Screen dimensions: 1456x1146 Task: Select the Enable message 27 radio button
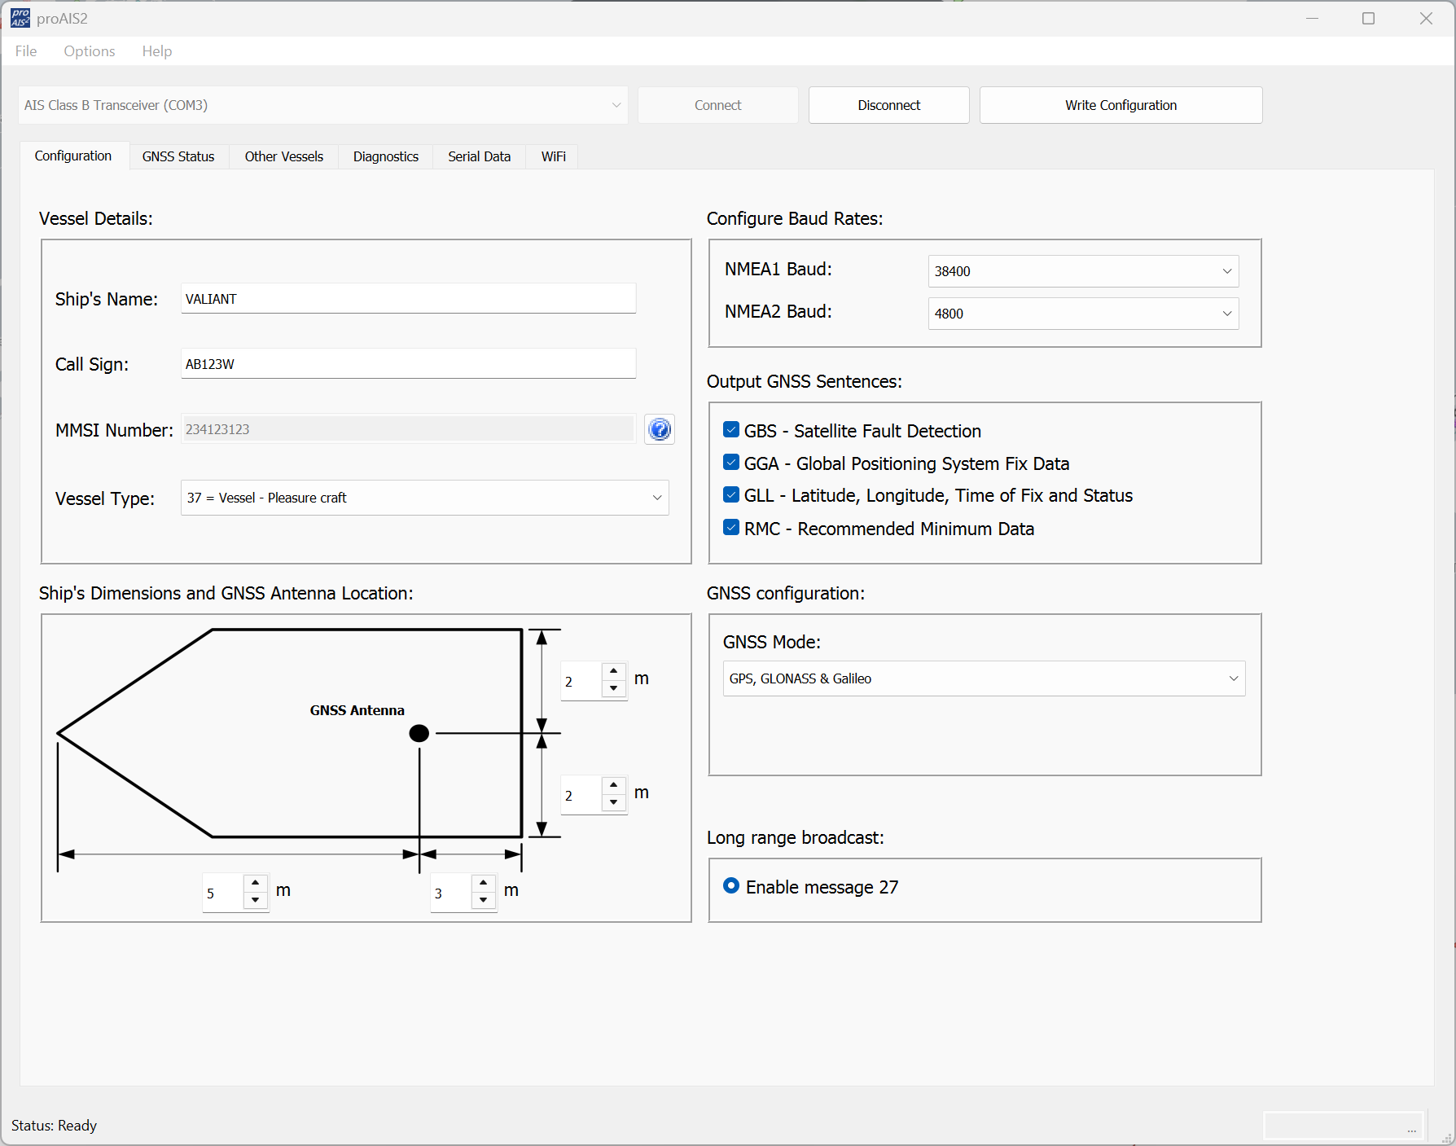pyautogui.click(x=731, y=886)
